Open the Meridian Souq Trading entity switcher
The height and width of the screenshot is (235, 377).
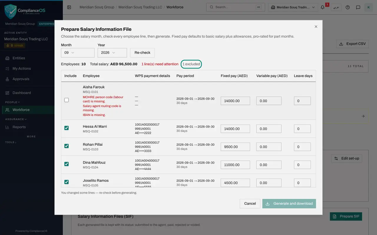293,7
